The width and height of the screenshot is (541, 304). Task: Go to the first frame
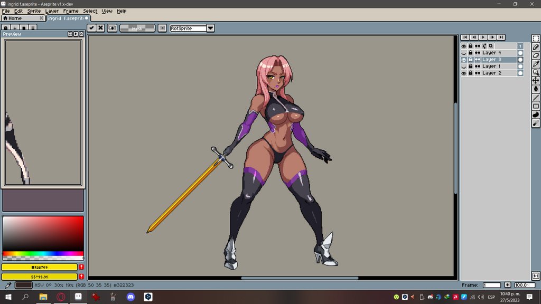click(x=465, y=37)
